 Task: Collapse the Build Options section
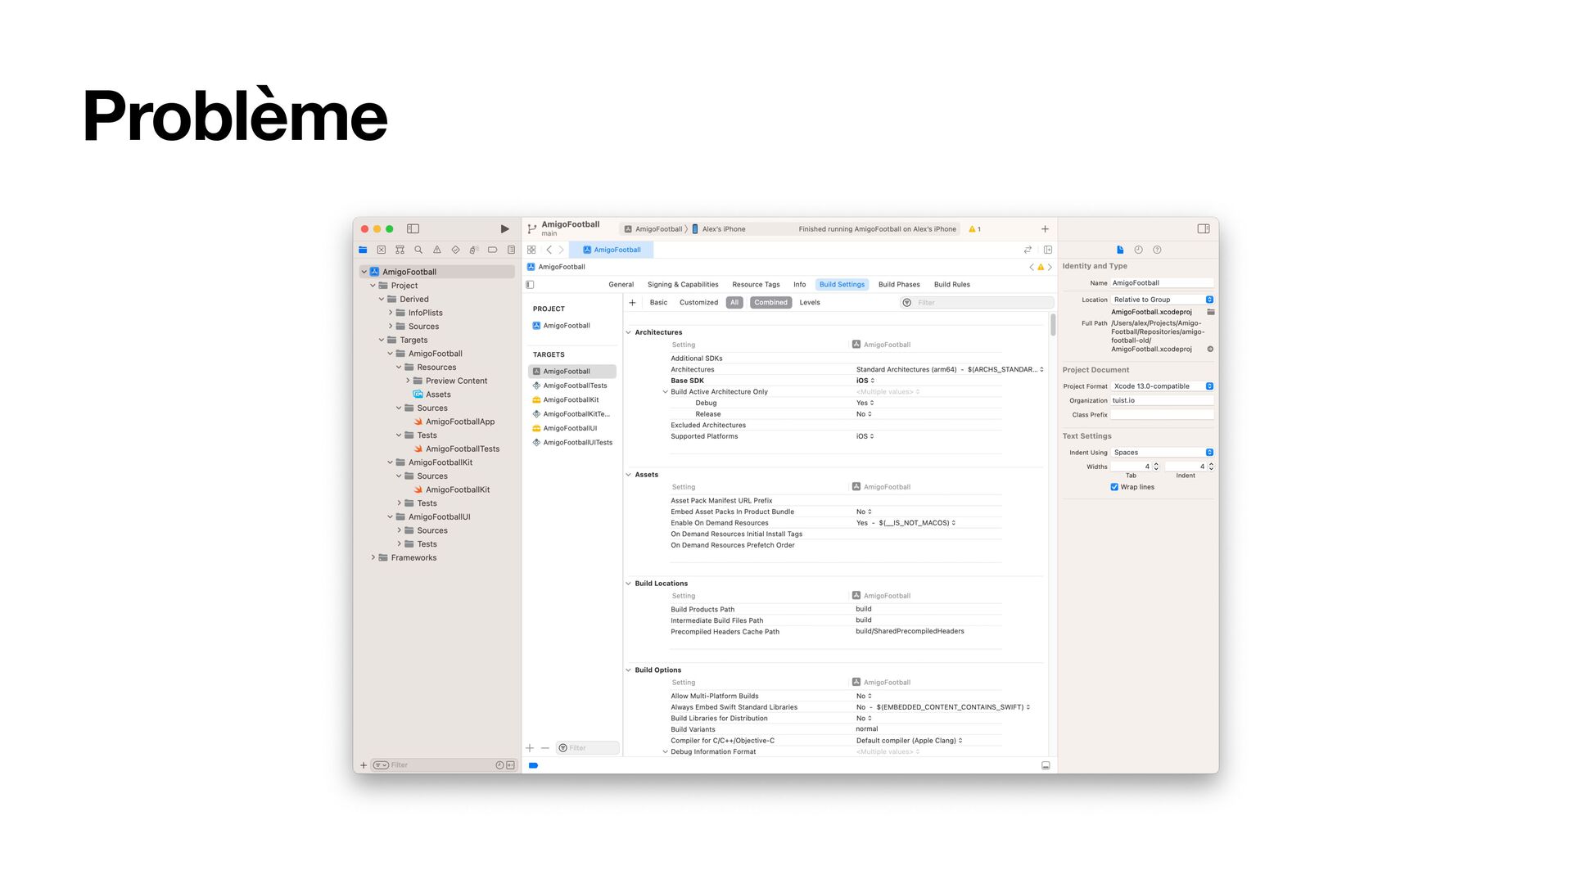[x=629, y=670]
